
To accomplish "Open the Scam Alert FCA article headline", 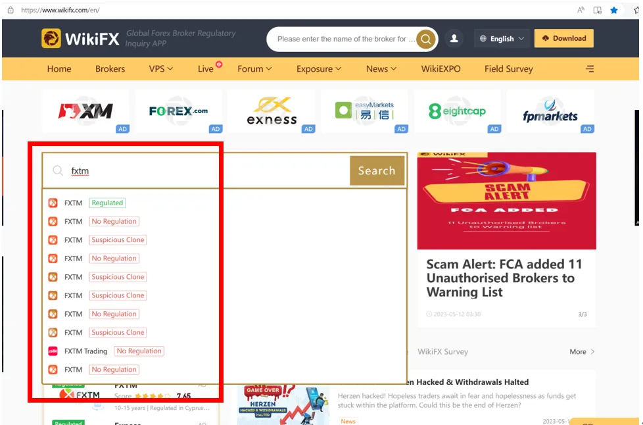I will [504, 278].
